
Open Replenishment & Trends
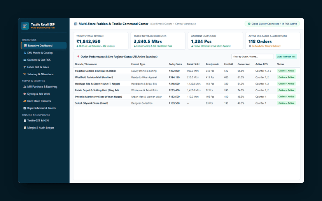[x=44, y=108]
